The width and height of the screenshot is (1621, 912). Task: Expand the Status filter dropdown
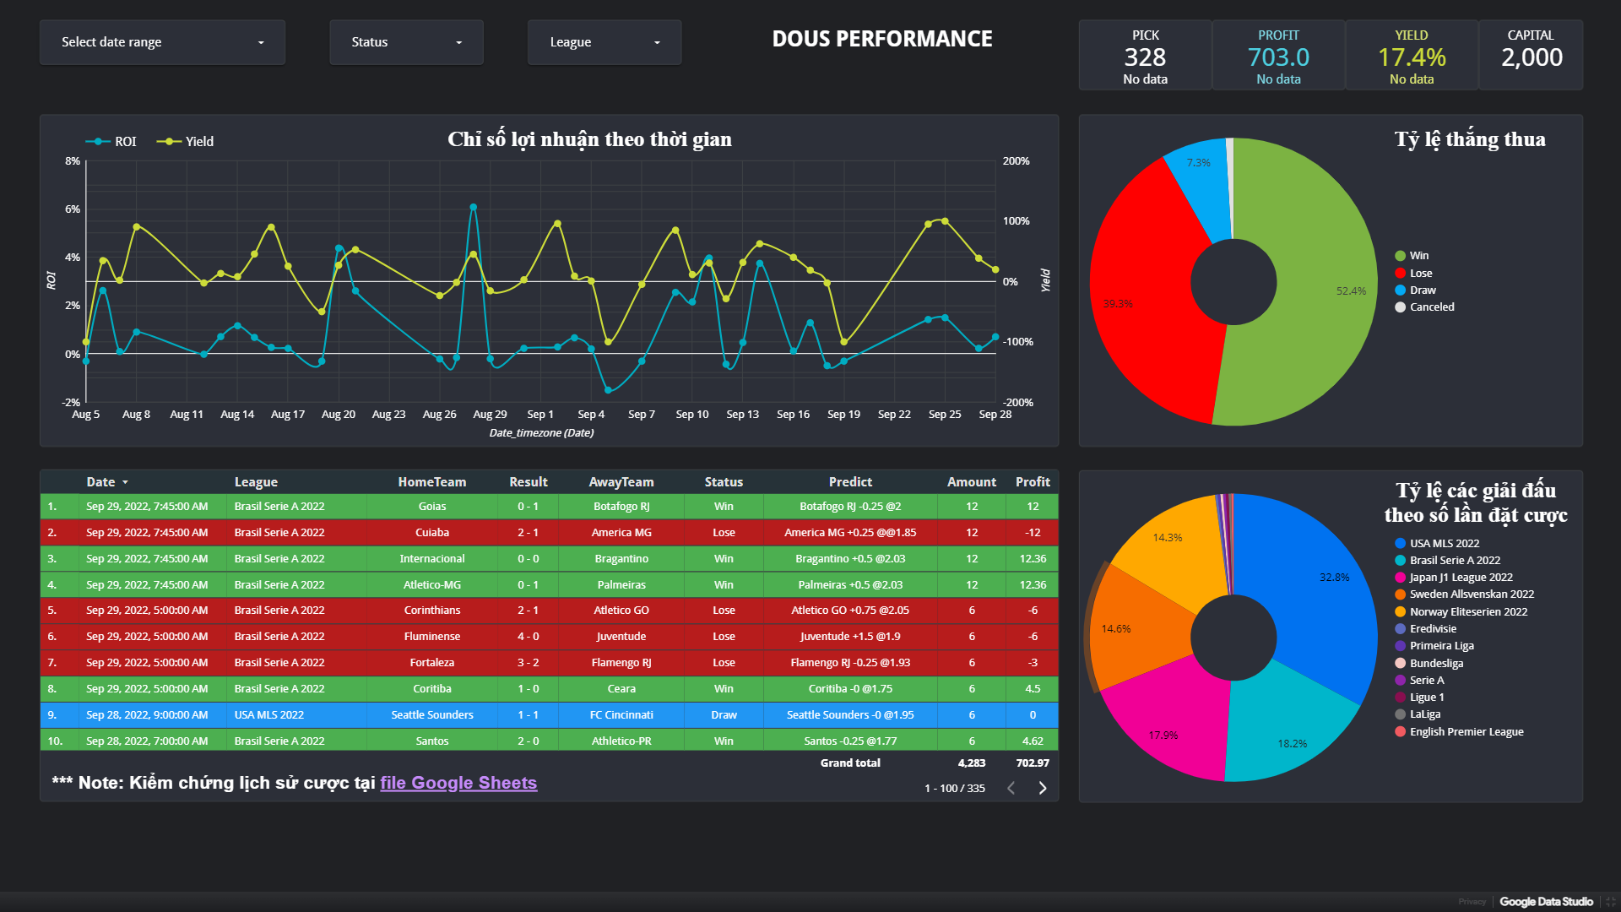pos(406,42)
